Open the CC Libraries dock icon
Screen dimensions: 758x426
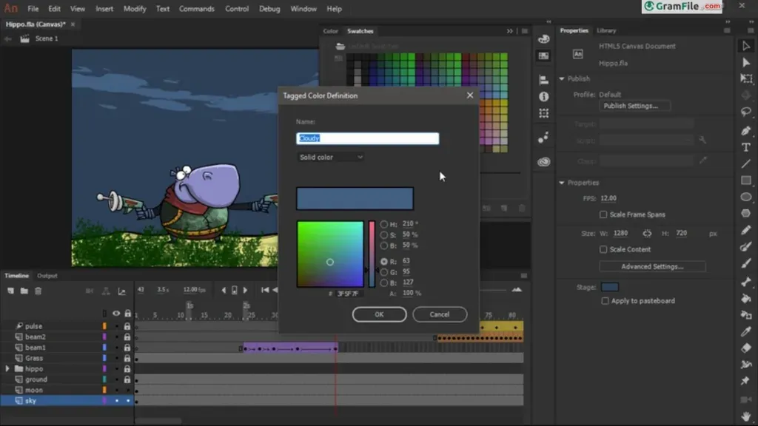pos(544,162)
